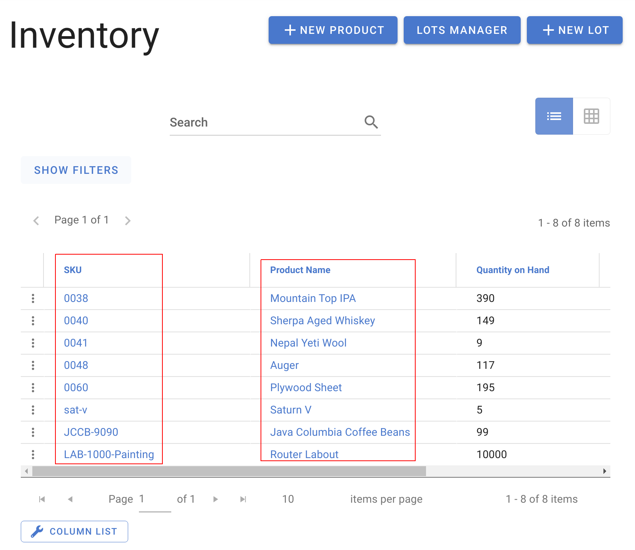Toggle to list layout view
The height and width of the screenshot is (550, 635).
point(554,116)
